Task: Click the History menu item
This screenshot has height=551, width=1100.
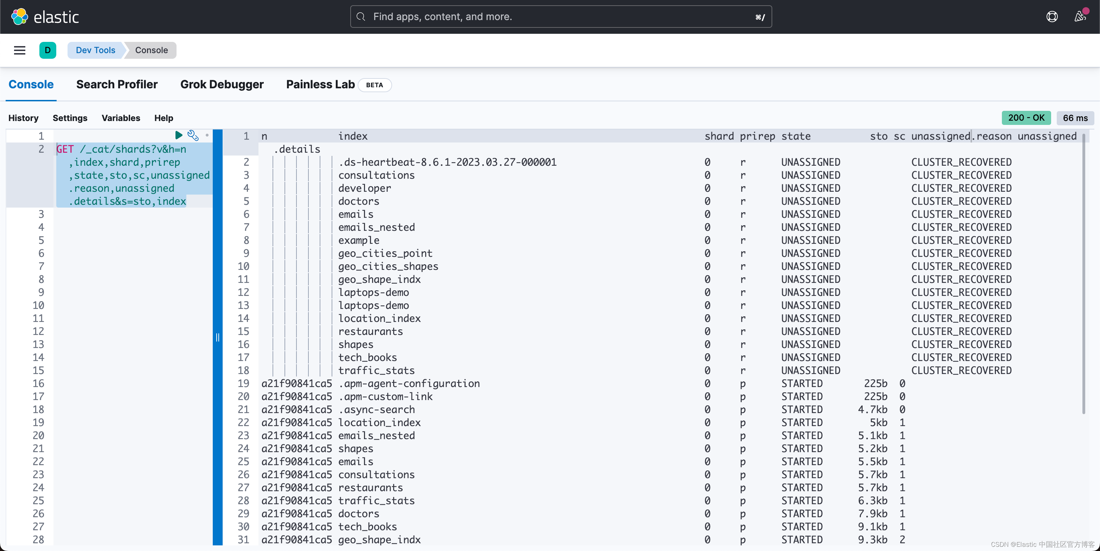Action: click(x=23, y=118)
